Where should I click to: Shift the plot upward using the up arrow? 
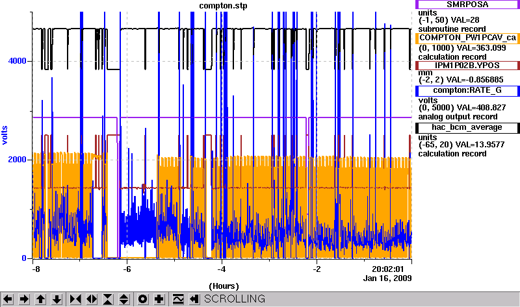point(40,299)
